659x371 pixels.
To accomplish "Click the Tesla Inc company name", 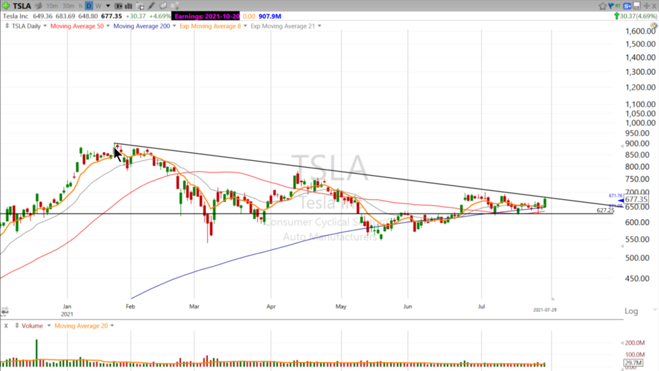I will pos(16,16).
